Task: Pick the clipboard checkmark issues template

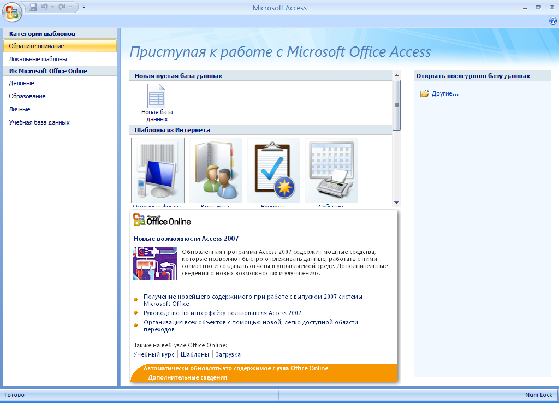Action: pos(273,170)
